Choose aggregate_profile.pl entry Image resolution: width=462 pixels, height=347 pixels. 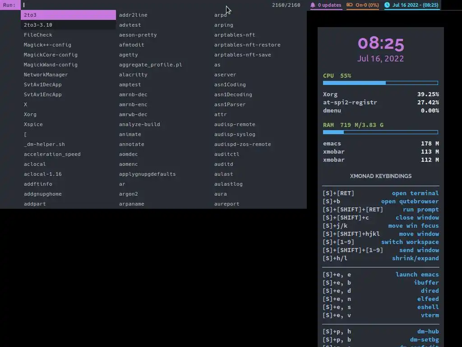[x=151, y=65]
